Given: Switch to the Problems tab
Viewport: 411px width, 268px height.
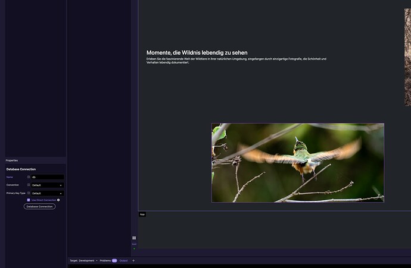Looking at the screenshot, I should (x=105, y=260).
